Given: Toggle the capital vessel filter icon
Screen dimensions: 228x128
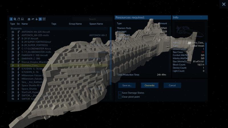Looking at the screenshot, I should 40,19.
